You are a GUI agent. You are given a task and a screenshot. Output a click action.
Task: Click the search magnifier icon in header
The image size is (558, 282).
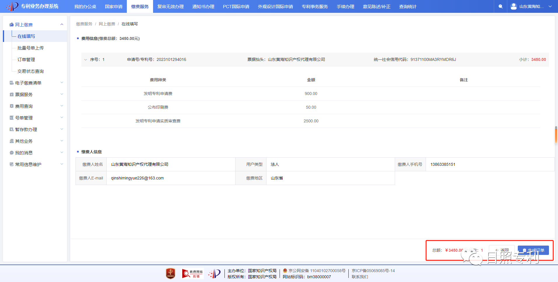pyautogui.click(x=501, y=6)
